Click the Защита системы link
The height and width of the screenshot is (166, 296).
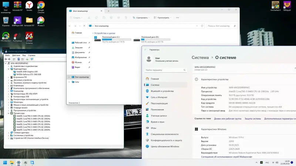(x=253, y=119)
